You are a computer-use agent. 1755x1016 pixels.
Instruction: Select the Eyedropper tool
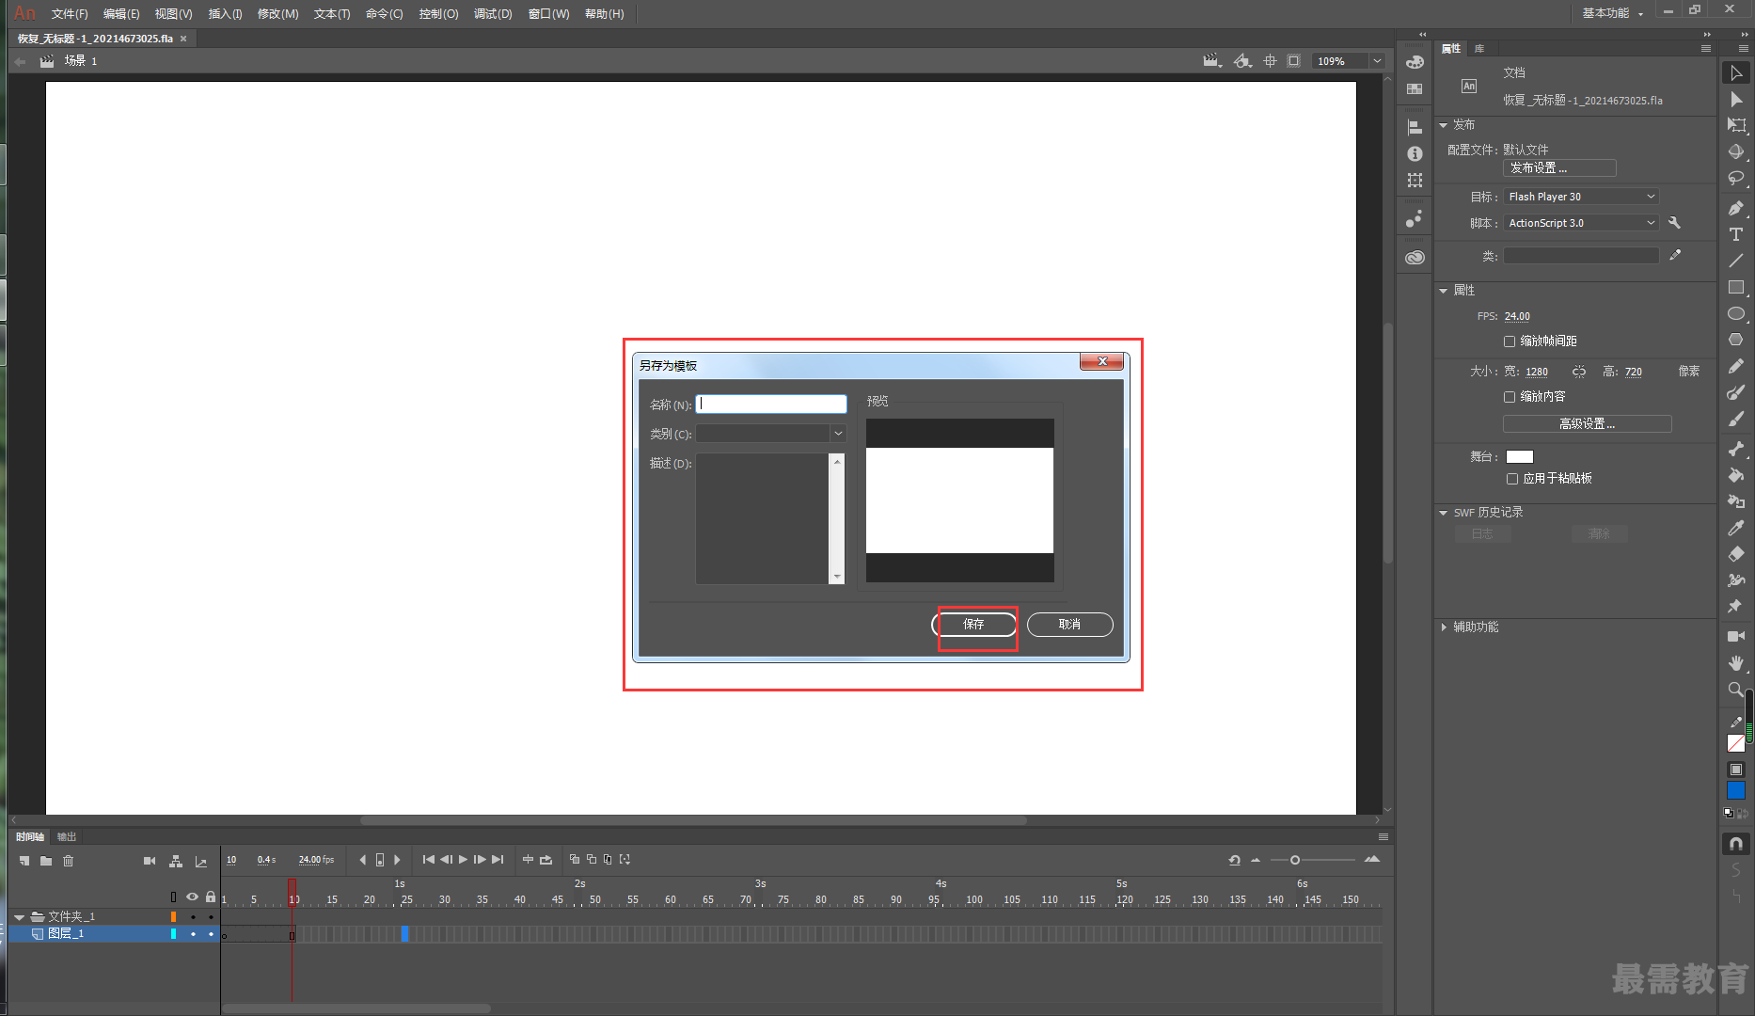coord(1736,528)
